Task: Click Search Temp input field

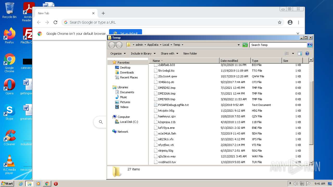Action: (278, 45)
